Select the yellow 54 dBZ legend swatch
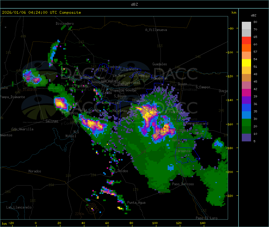Image resolution: width=269 pixels, height=227 pixels. click(x=246, y=63)
